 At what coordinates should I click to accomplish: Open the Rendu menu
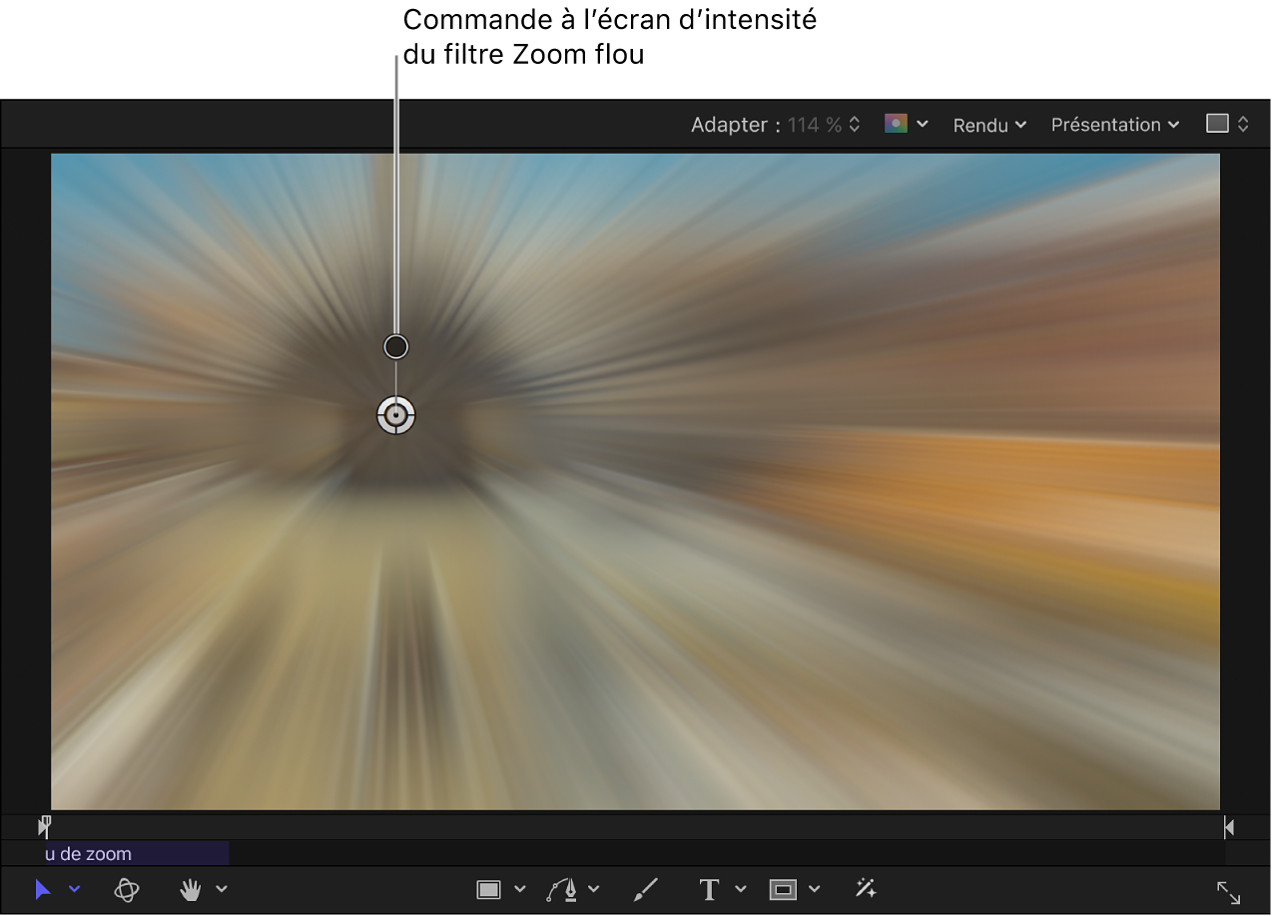coord(988,125)
